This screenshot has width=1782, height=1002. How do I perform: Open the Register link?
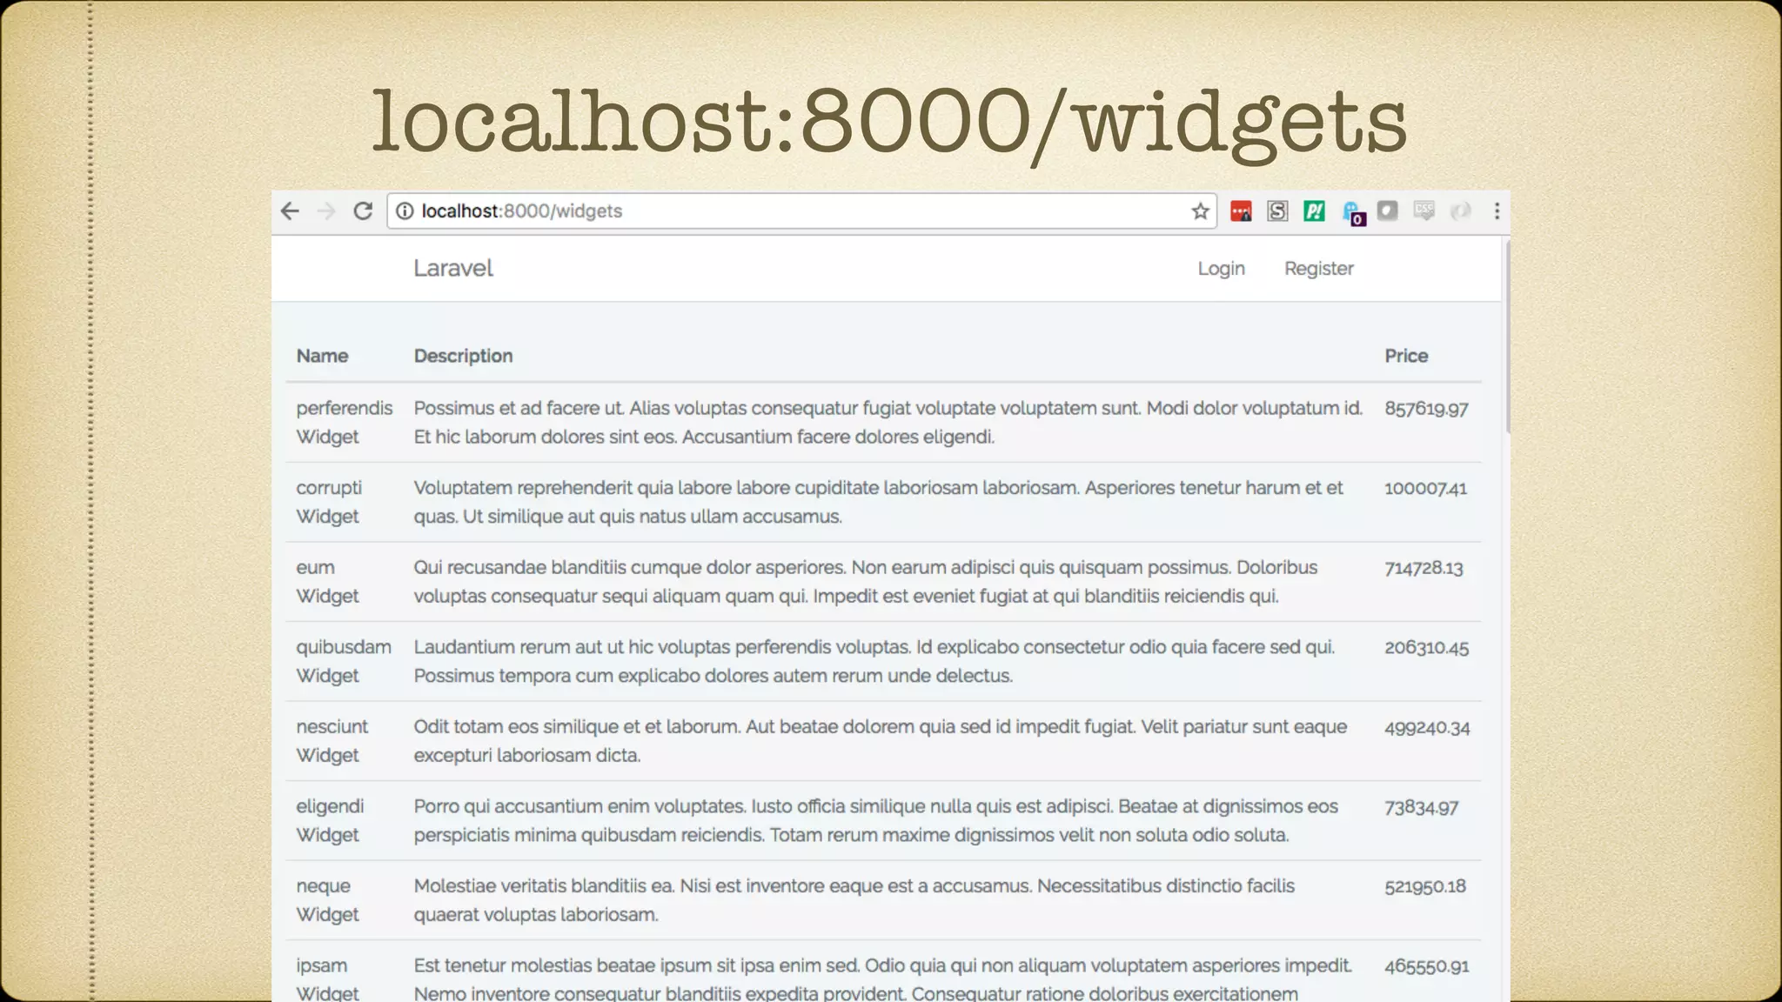click(x=1318, y=268)
